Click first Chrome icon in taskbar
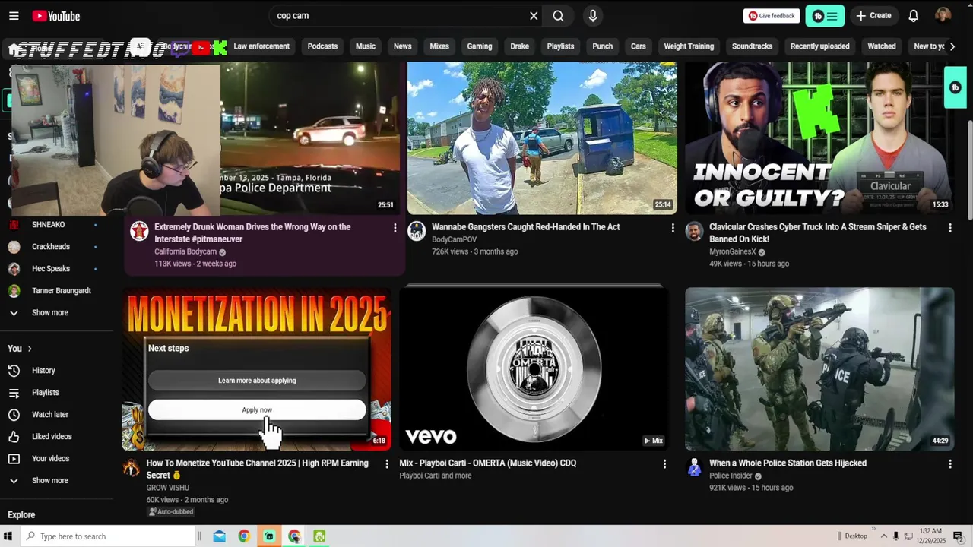This screenshot has height=547, width=973. pos(244,536)
